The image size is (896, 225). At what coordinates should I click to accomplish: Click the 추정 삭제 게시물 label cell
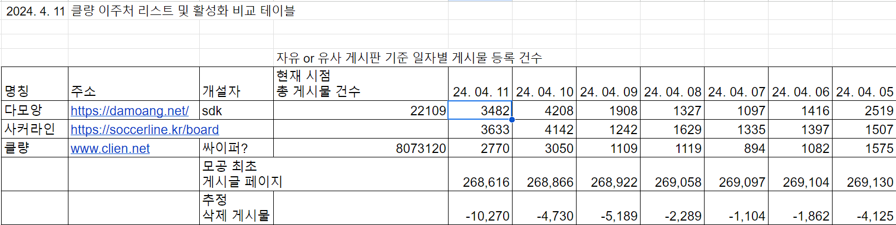[237, 208]
